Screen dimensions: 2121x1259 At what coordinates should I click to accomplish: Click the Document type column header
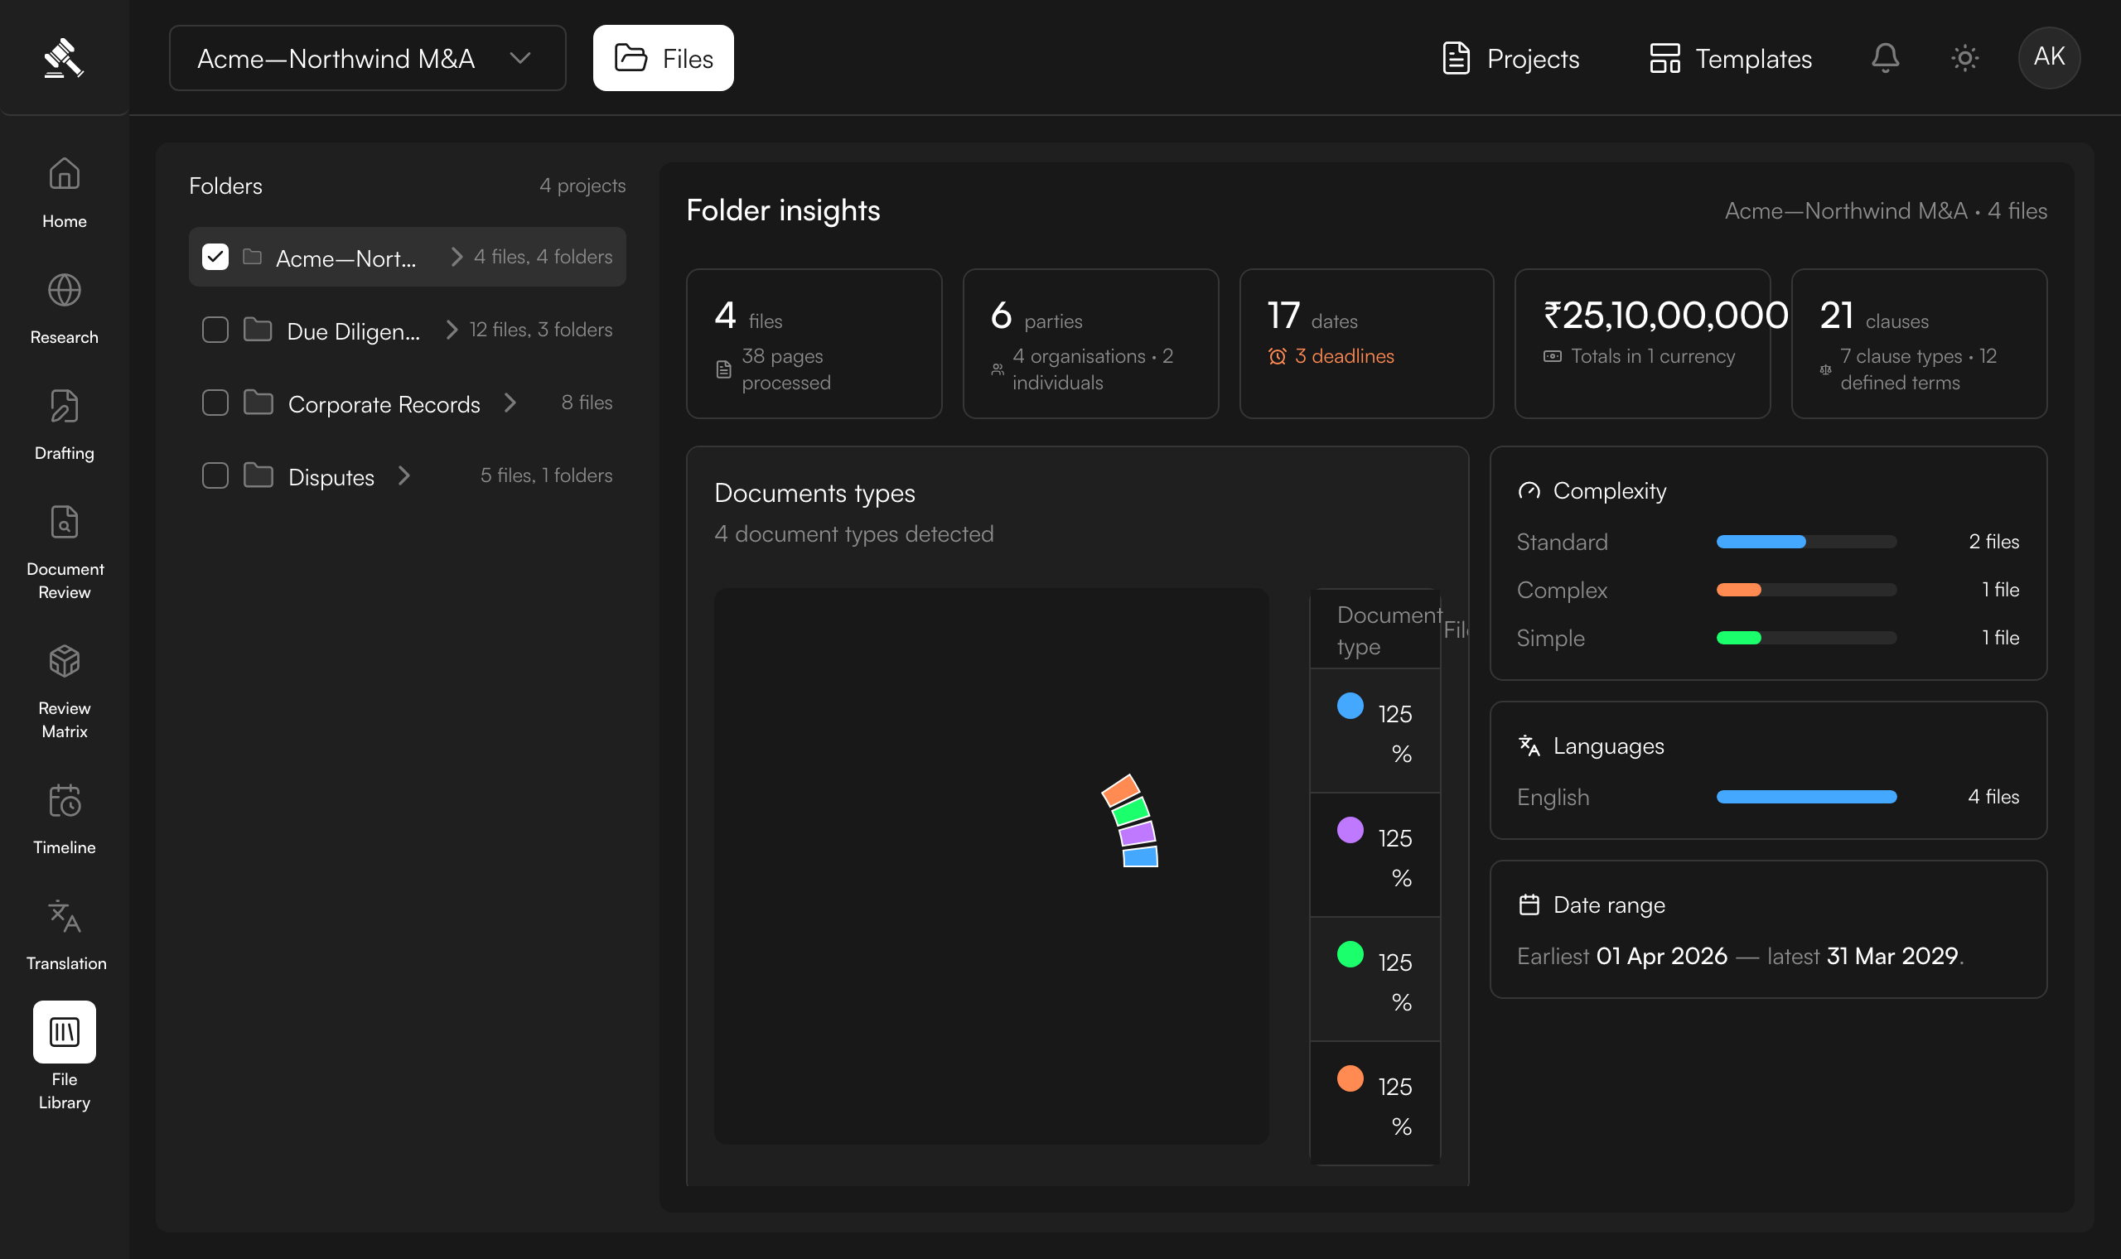coord(1389,630)
